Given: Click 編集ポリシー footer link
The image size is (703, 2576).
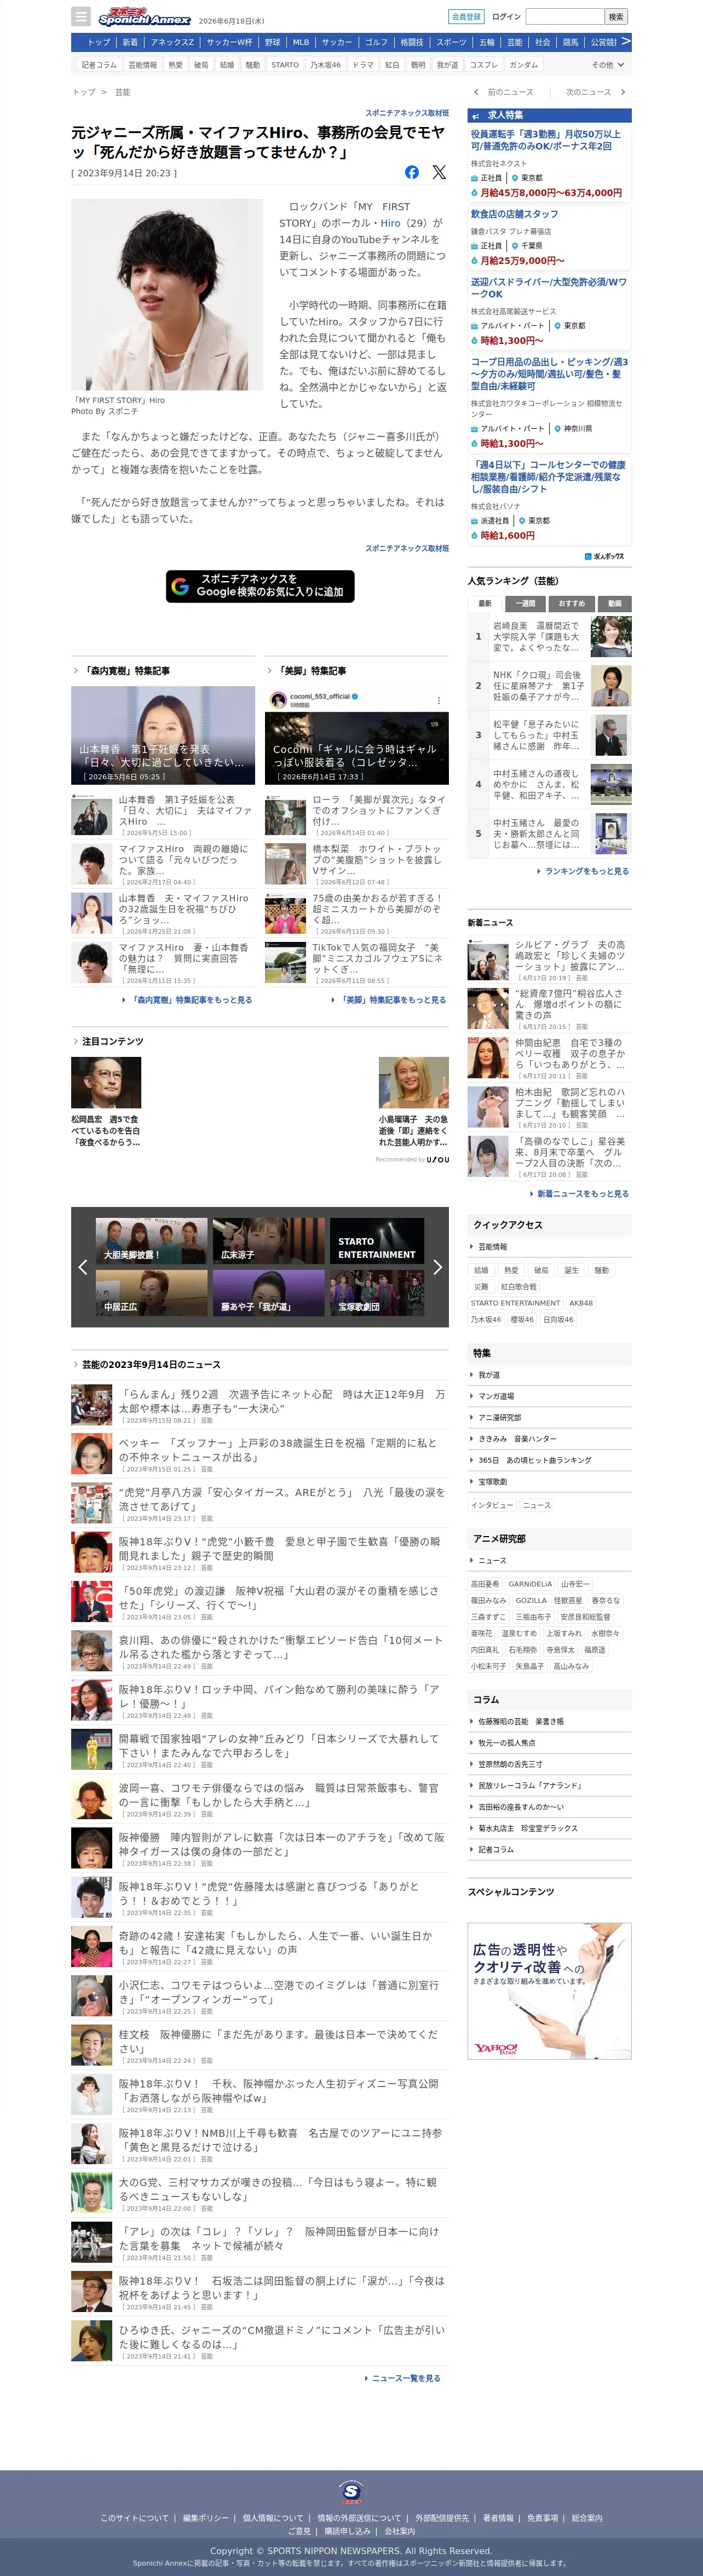Looking at the screenshot, I should pos(206,2518).
